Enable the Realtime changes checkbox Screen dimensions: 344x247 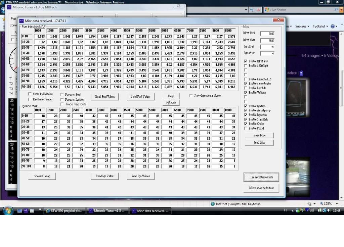pos(30,99)
